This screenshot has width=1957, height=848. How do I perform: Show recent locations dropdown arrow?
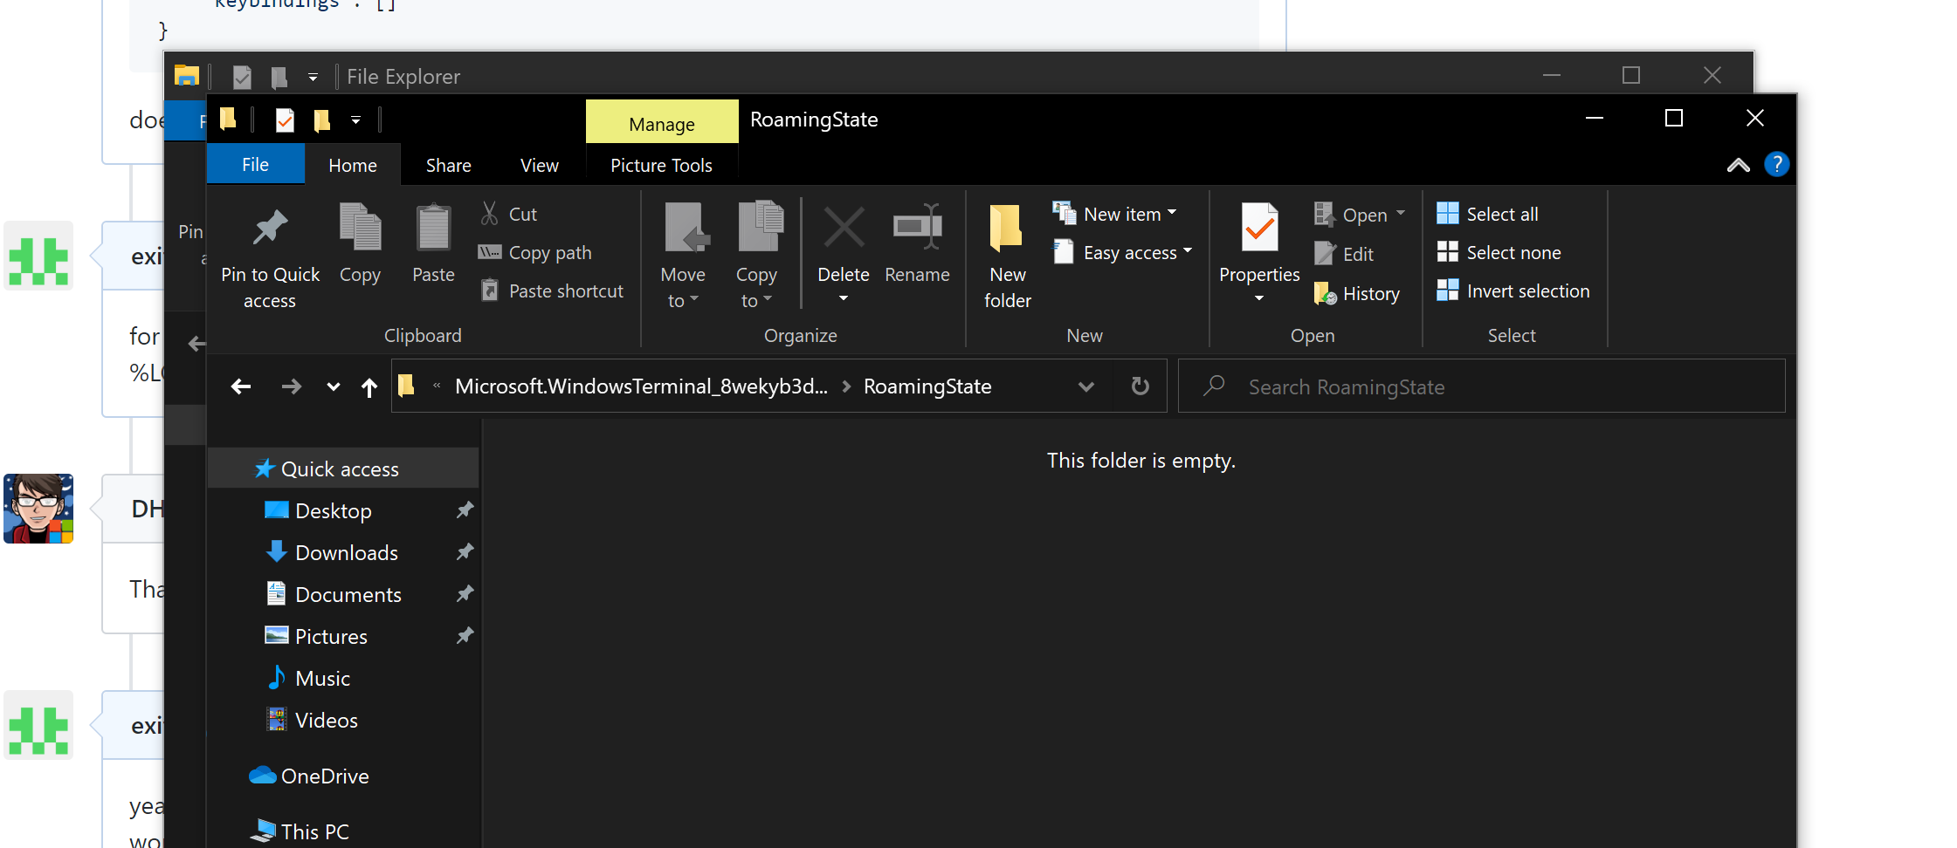pos(333,386)
